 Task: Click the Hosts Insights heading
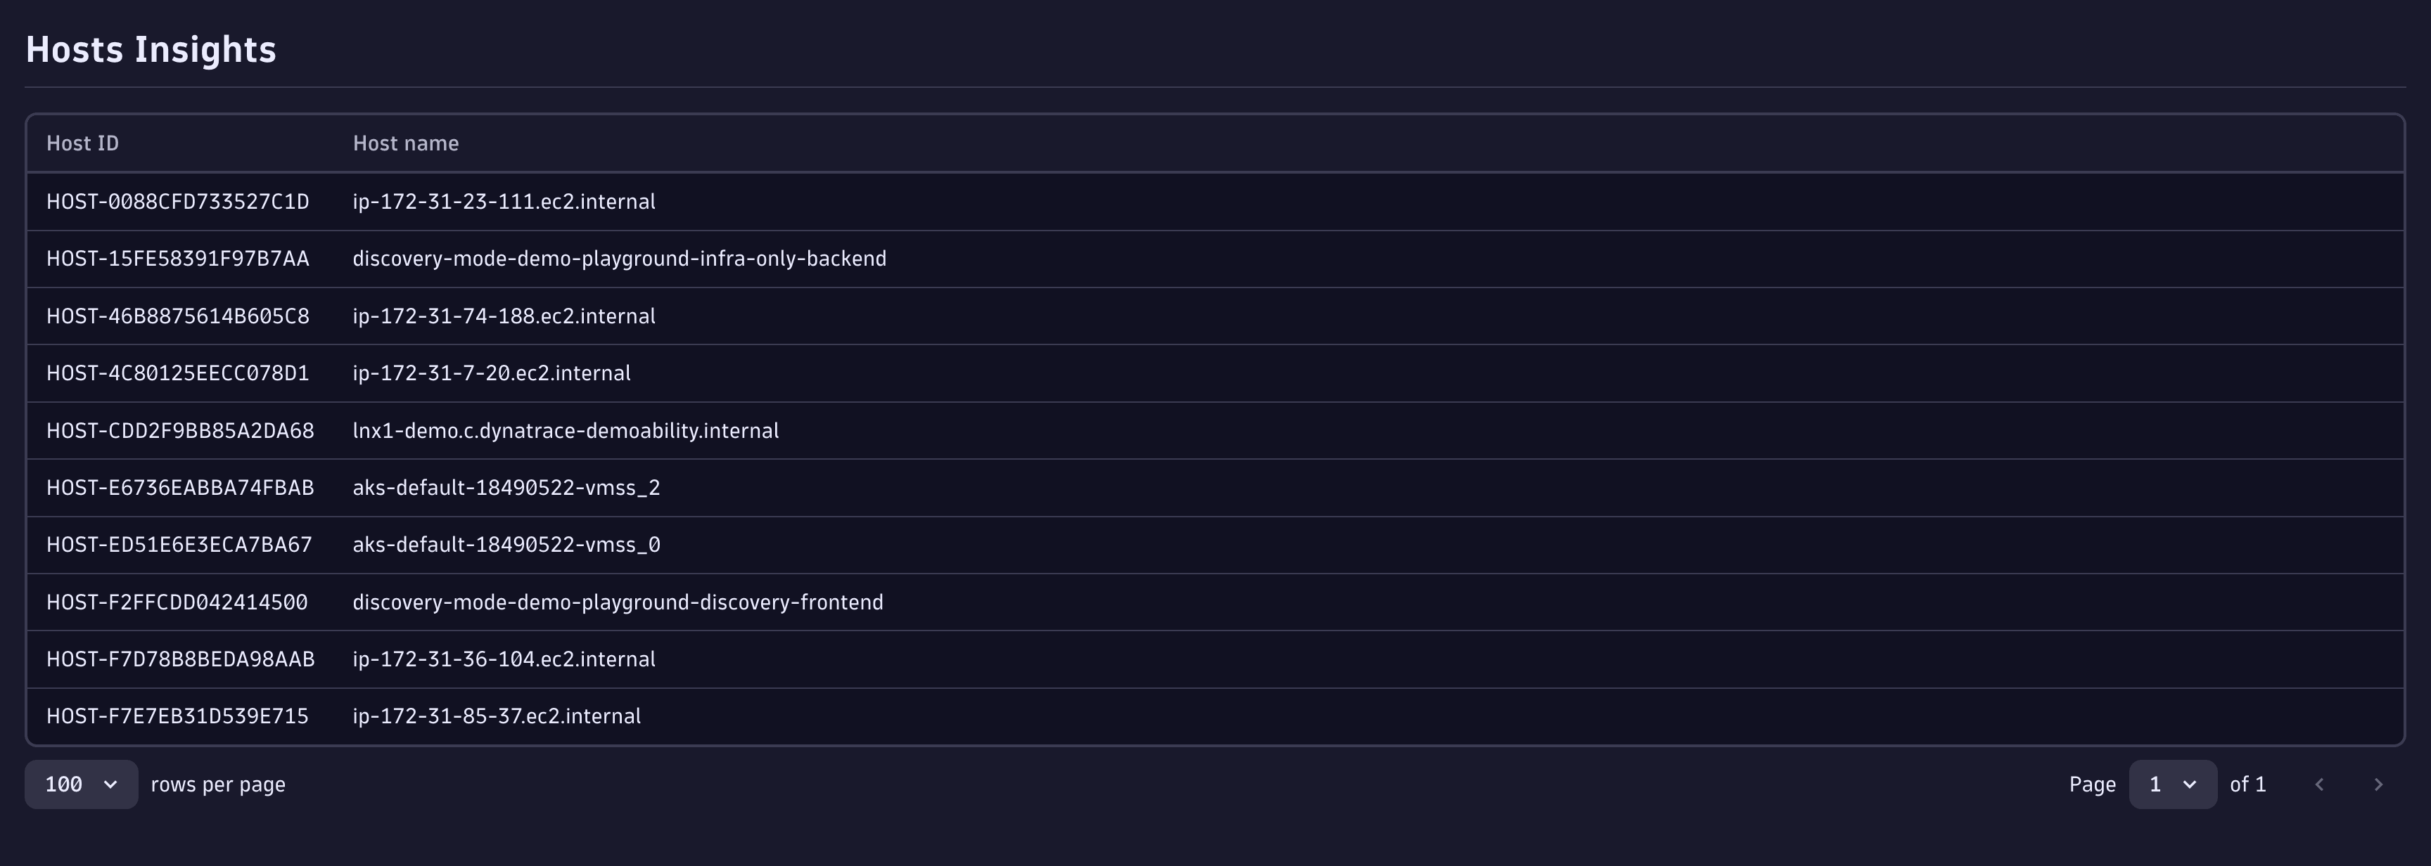(151, 50)
